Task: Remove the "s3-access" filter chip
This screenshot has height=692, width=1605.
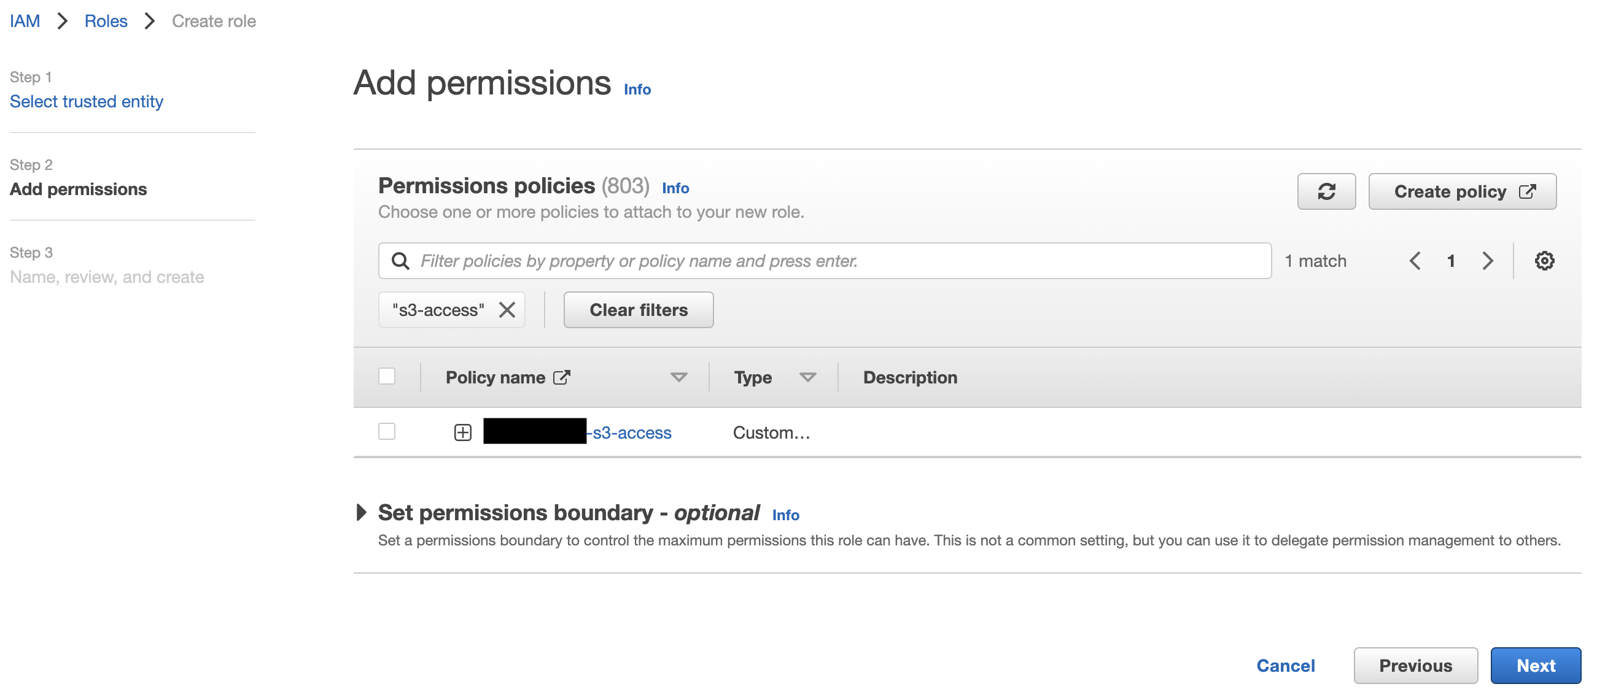Action: click(507, 310)
